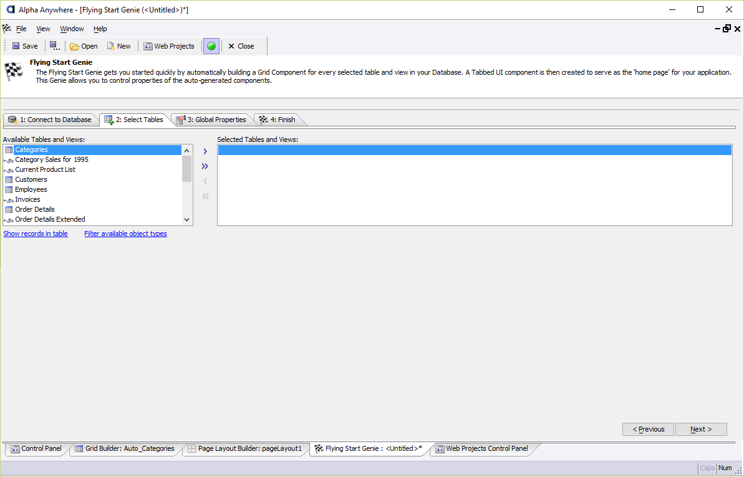
Task: Select Categories in available tables list
Action: 92,149
